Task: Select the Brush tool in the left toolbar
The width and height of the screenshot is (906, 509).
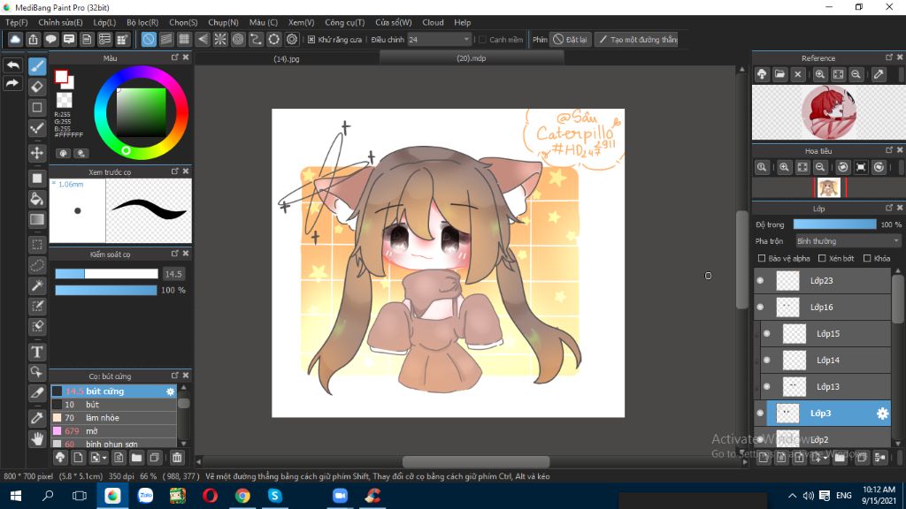Action: pos(37,66)
